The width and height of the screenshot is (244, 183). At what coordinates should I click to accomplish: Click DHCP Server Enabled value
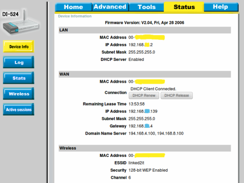coord(136,59)
